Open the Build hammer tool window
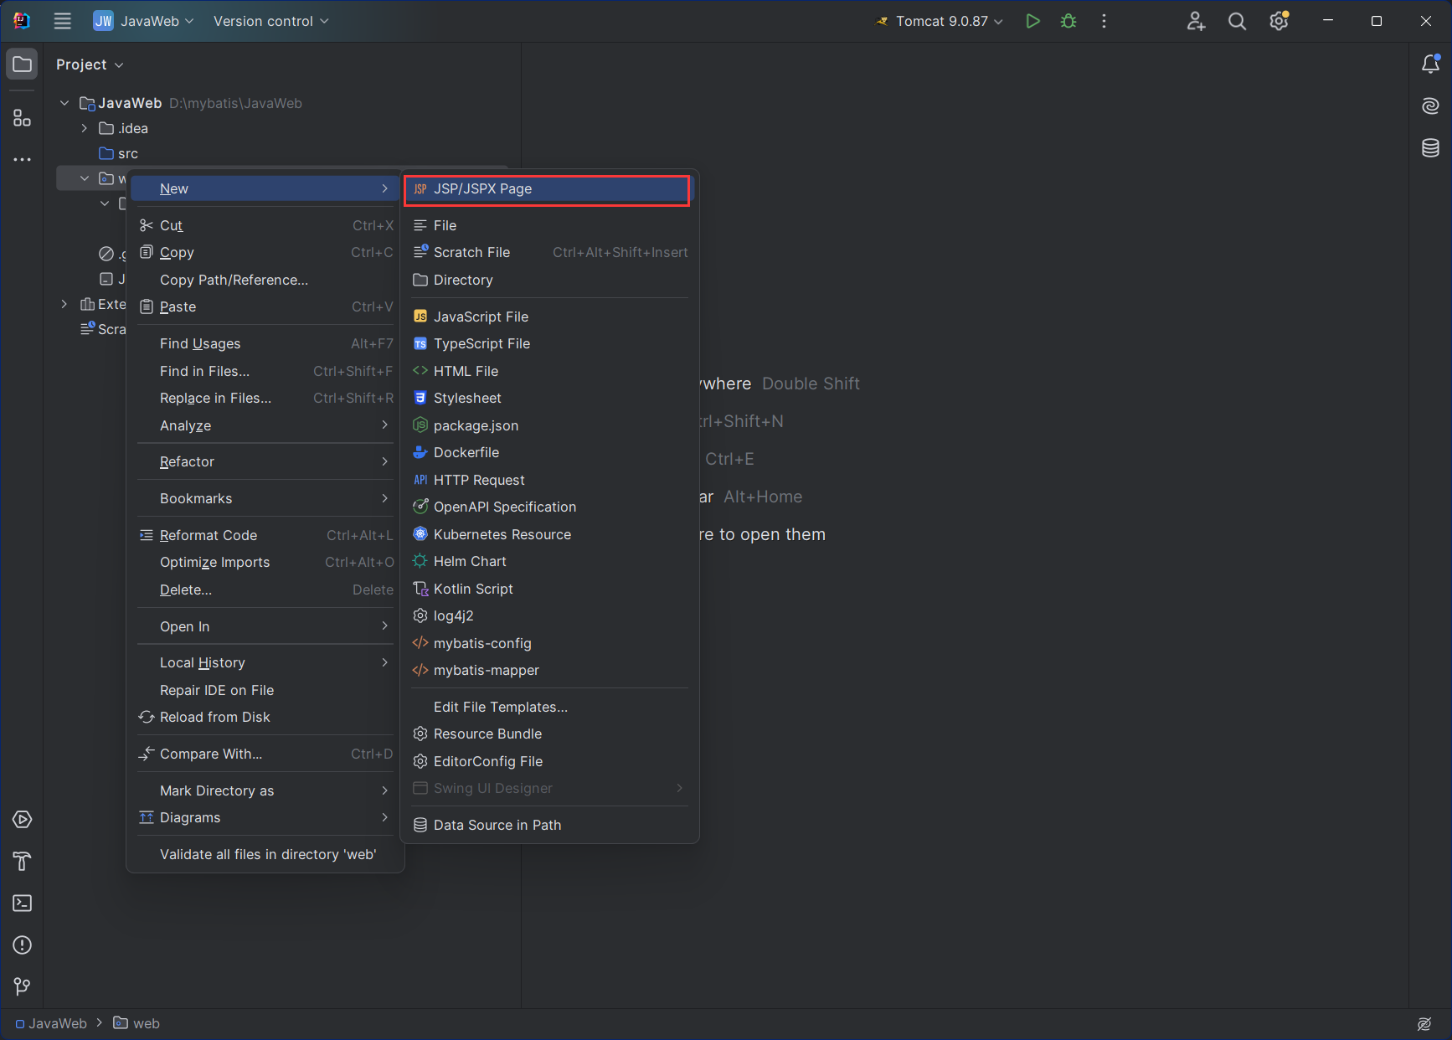The width and height of the screenshot is (1452, 1040). point(23,862)
